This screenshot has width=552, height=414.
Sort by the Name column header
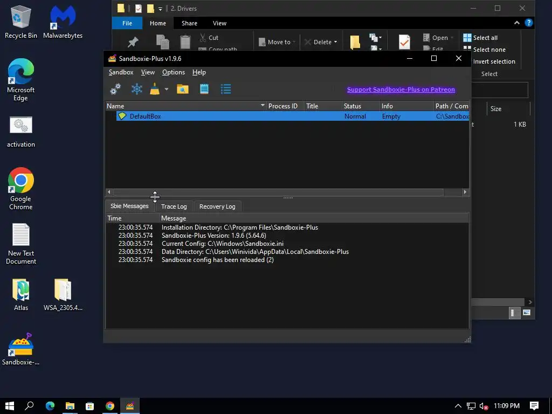coord(186,106)
